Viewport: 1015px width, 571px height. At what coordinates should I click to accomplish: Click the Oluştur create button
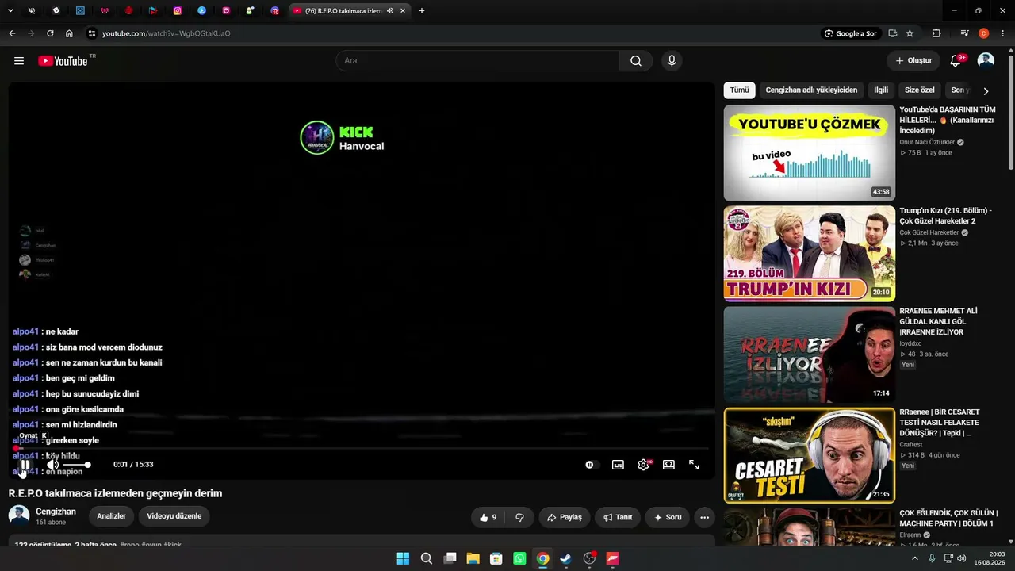[x=913, y=61]
